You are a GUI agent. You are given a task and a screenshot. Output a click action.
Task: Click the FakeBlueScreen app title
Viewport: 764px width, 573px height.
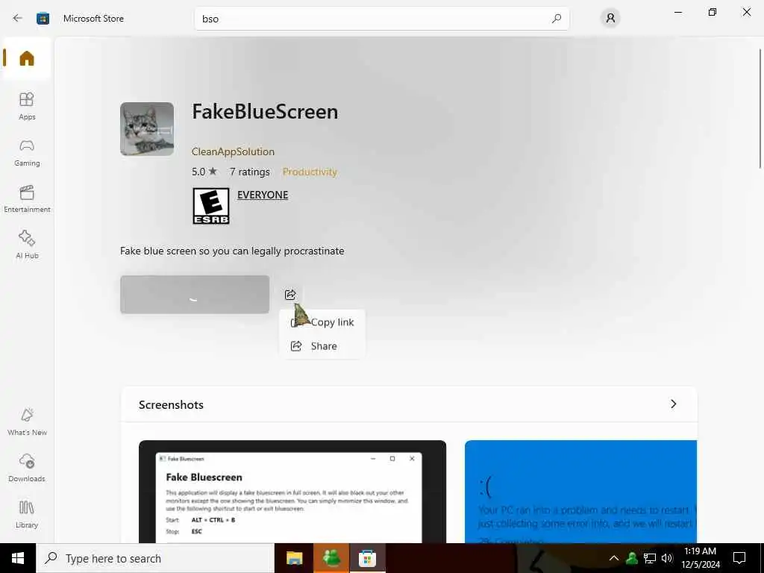pos(265,112)
